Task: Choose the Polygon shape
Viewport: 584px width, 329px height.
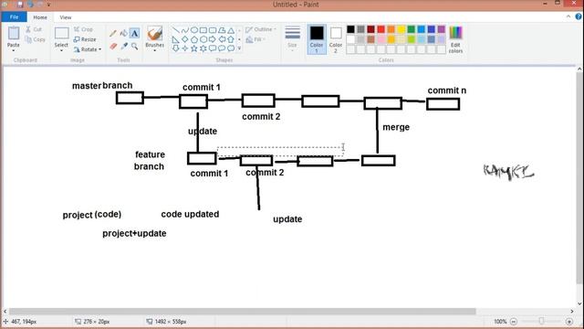Action: coord(222,30)
